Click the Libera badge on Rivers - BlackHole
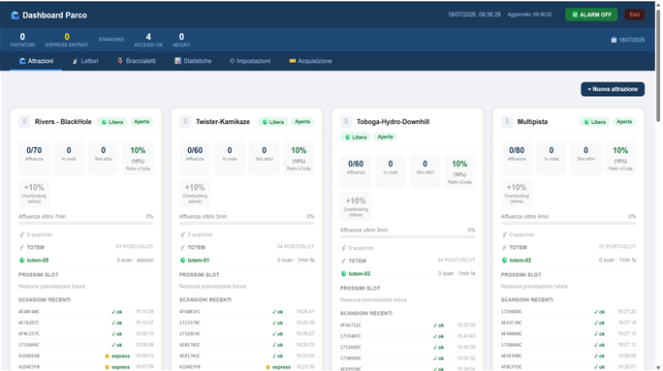Viewport: 663px width, 371px height. (x=112, y=122)
